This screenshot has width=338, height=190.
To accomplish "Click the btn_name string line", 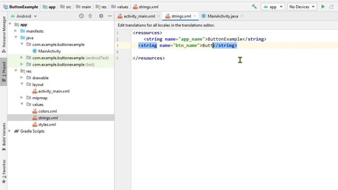I will [x=187, y=45].
